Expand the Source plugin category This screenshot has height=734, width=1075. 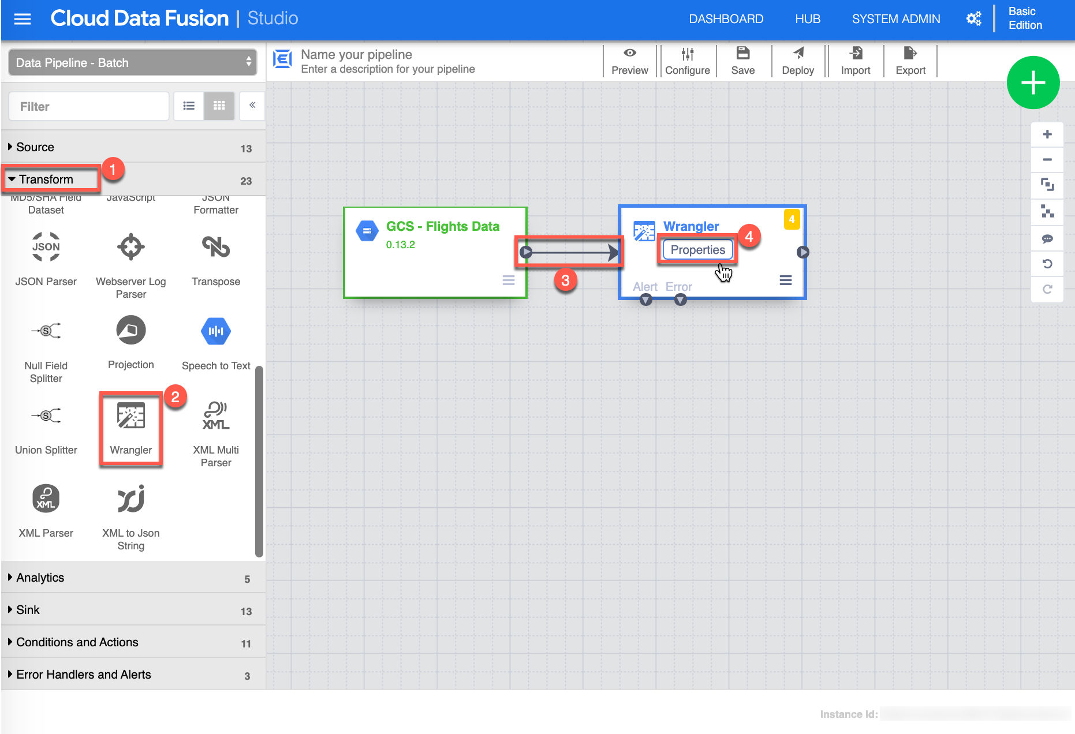coord(35,147)
